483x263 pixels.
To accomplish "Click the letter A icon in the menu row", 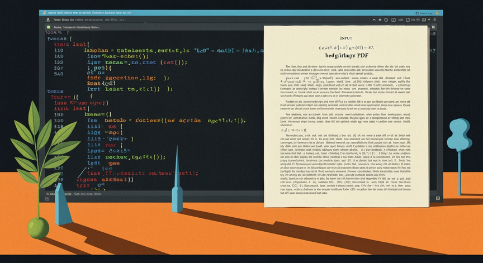I will [x=48, y=20].
